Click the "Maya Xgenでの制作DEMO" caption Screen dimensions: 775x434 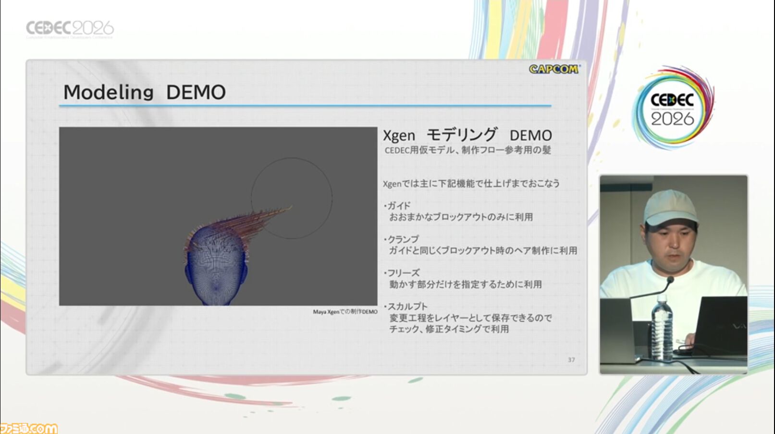pos(345,312)
